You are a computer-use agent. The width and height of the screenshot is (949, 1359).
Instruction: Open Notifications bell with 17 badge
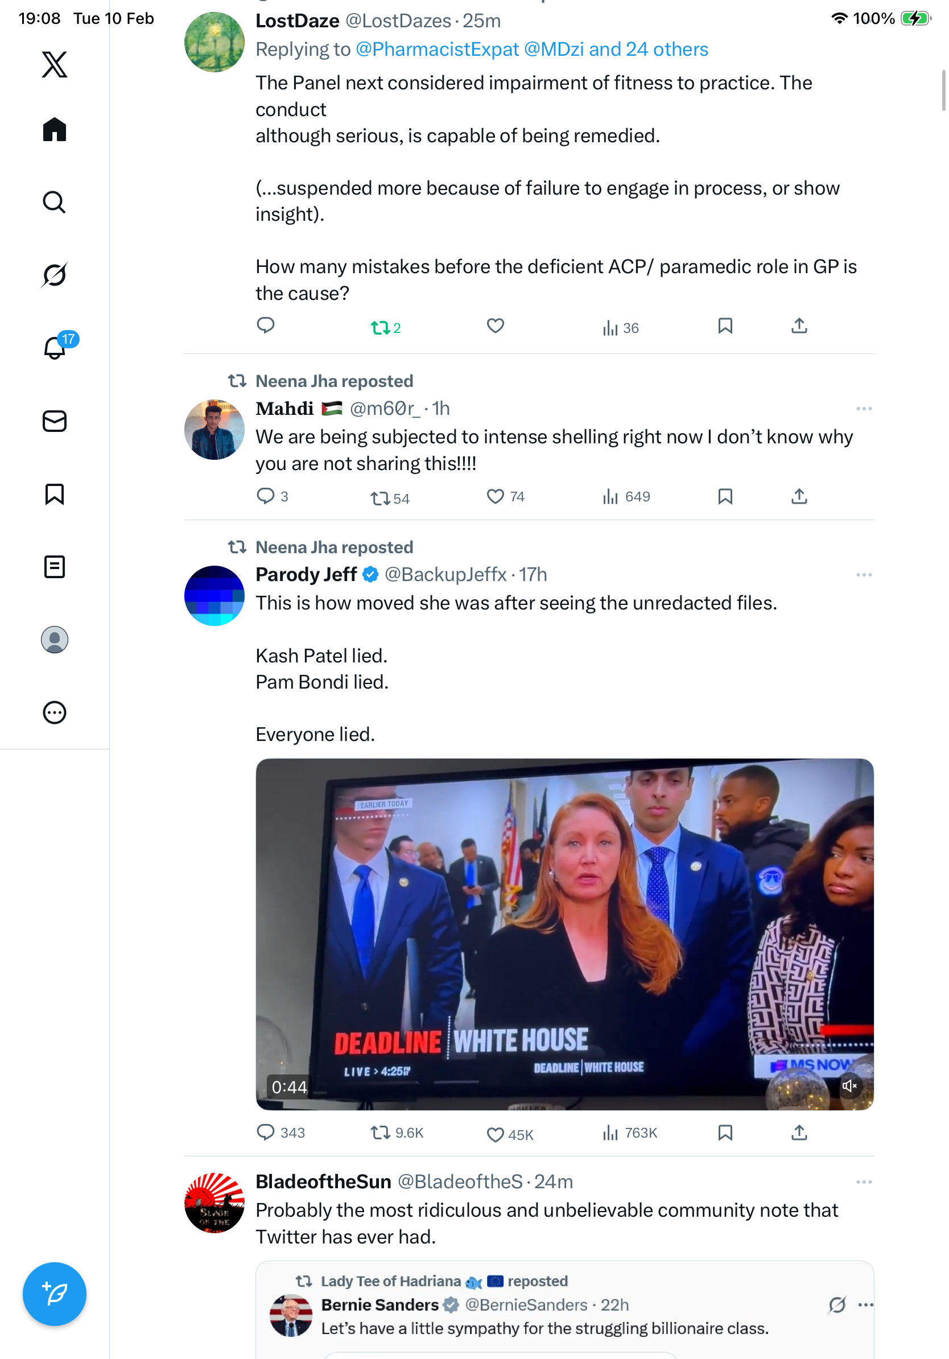click(x=55, y=348)
